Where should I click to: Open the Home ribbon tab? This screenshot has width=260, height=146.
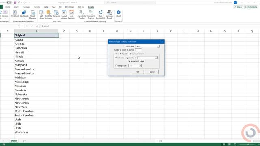(7, 7)
